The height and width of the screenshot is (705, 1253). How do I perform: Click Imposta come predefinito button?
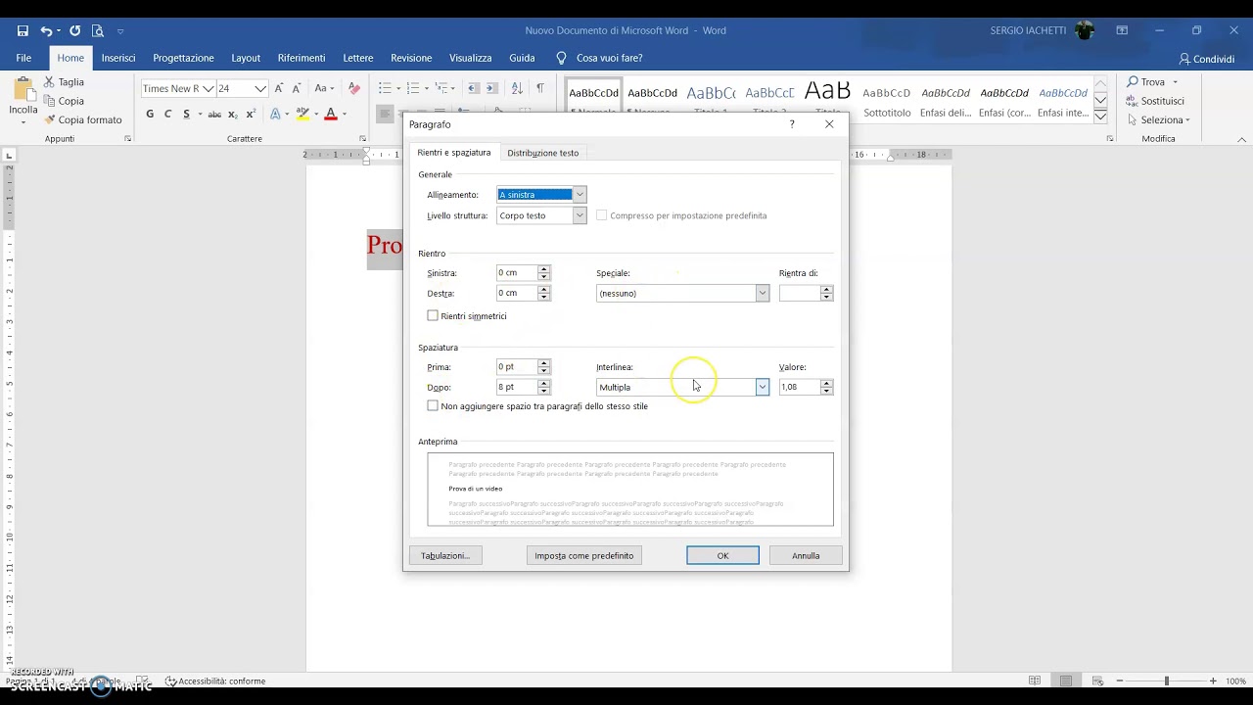pyautogui.click(x=583, y=555)
